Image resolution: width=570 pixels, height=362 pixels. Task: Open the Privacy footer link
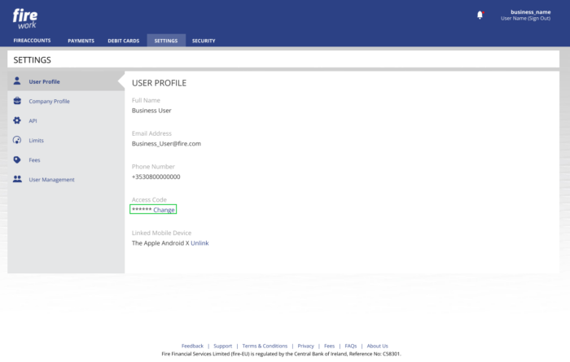(305, 346)
